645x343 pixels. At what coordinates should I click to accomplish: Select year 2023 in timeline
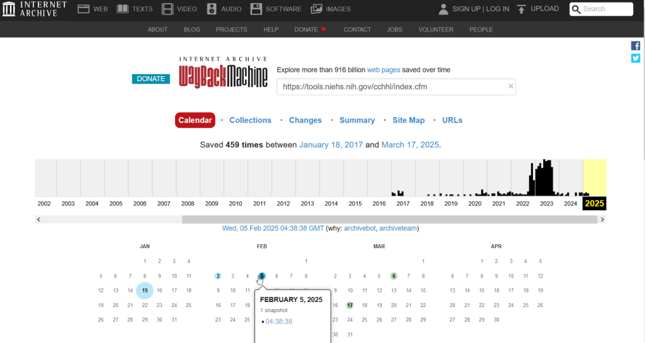click(546, 203)
